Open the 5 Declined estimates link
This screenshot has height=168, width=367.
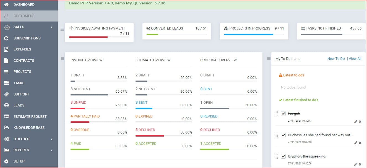(145, 130)
